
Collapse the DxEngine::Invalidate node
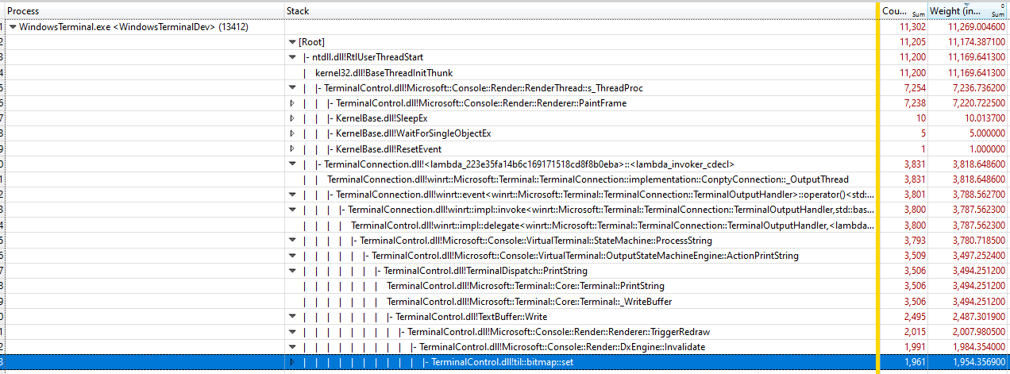[x=292, y=347]
